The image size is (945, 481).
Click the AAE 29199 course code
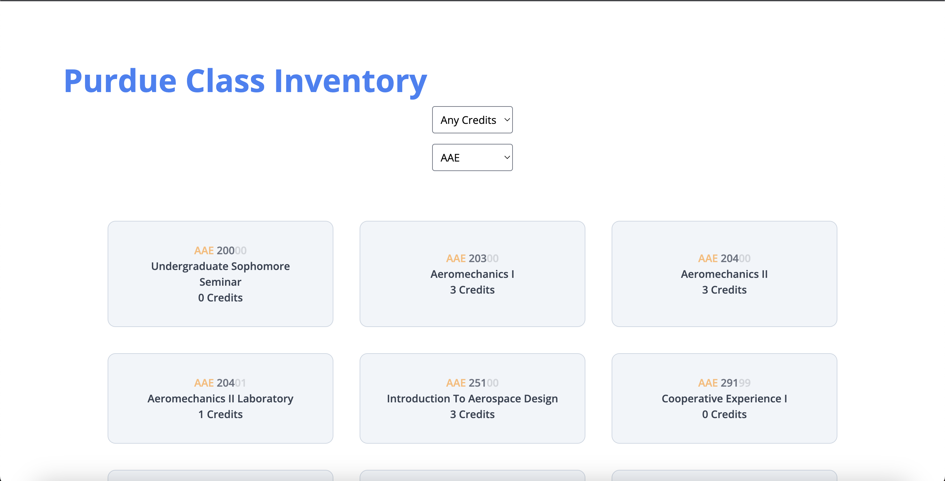[x=724, y=383]
